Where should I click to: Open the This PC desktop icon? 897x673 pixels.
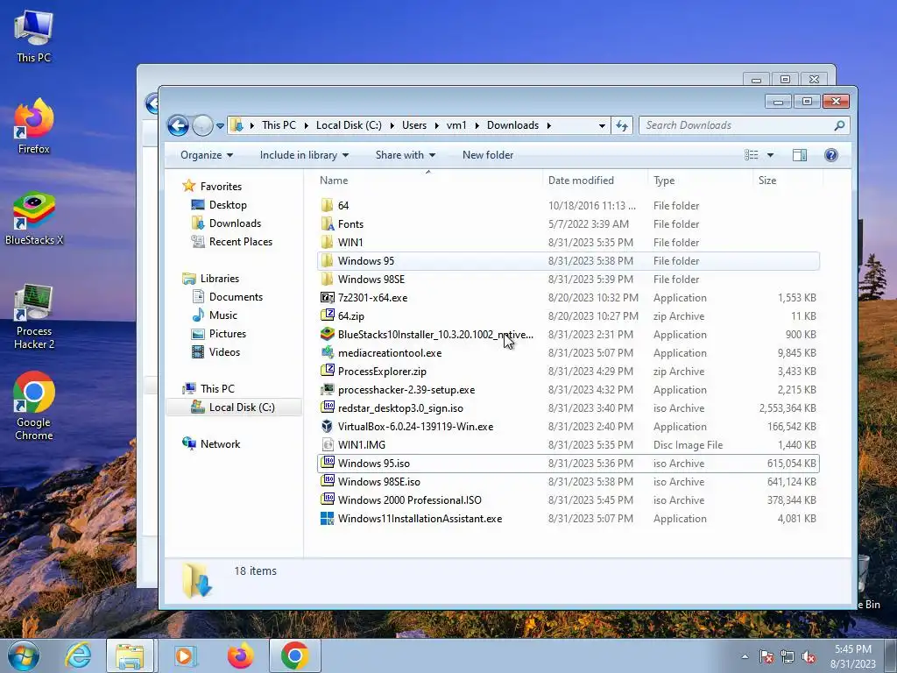(34, 35)
